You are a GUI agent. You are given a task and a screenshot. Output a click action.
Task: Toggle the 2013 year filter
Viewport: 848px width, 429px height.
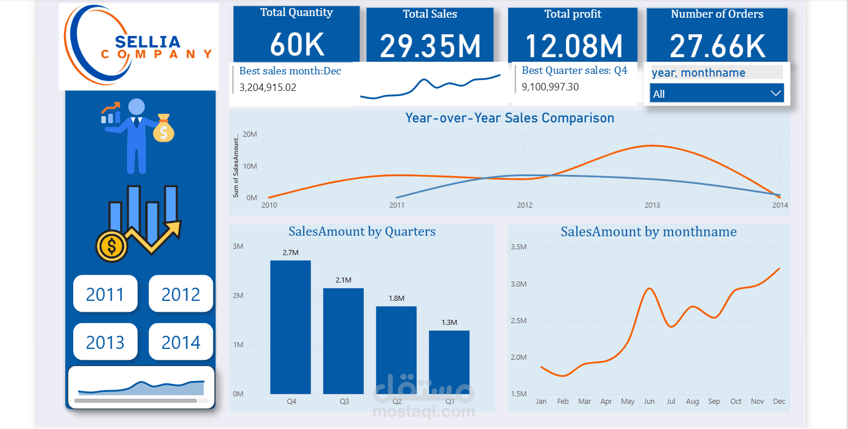coord(105,341)
